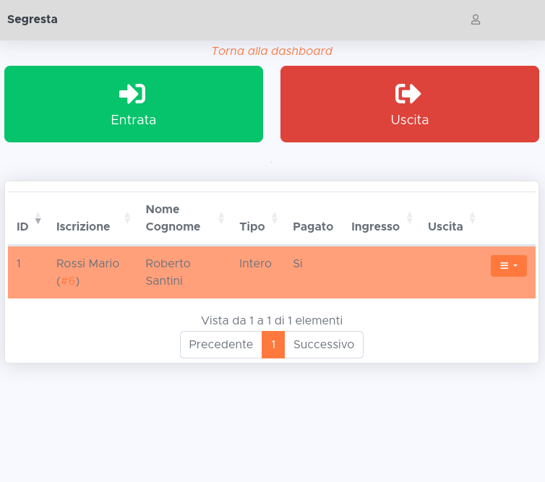Image resolution: width=545 pixels, height=482 pixels.
Task: Sort table by ID column arrows
Action: point(38,218)
